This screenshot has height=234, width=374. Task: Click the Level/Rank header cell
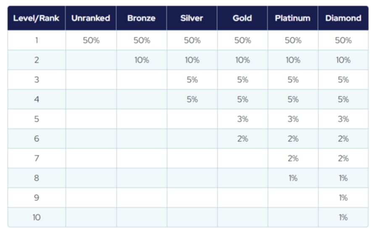pos(37,18)
